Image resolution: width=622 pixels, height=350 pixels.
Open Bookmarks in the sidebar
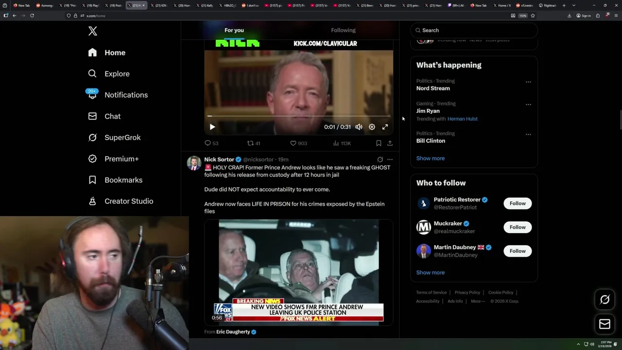[115, 180]
